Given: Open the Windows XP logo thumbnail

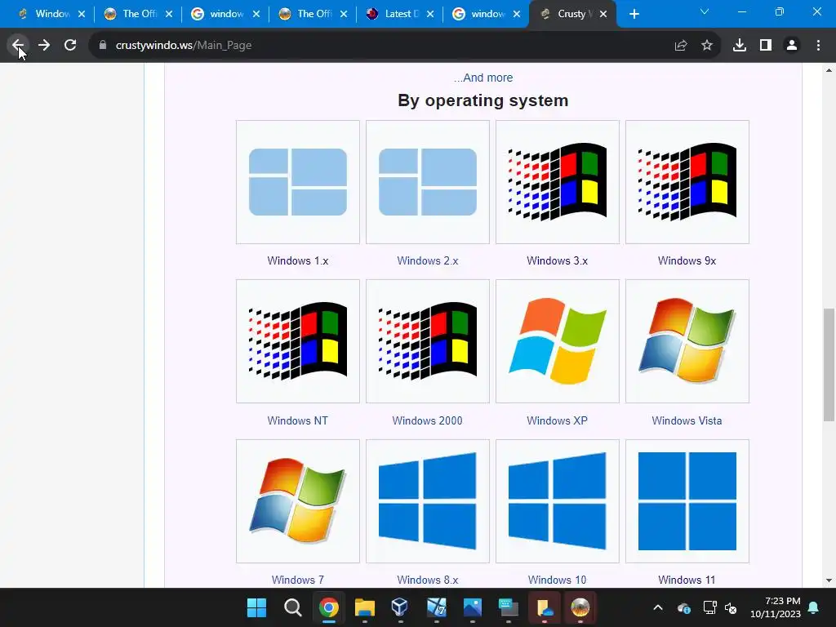Looking at the screenshot, I should [557, 341].
